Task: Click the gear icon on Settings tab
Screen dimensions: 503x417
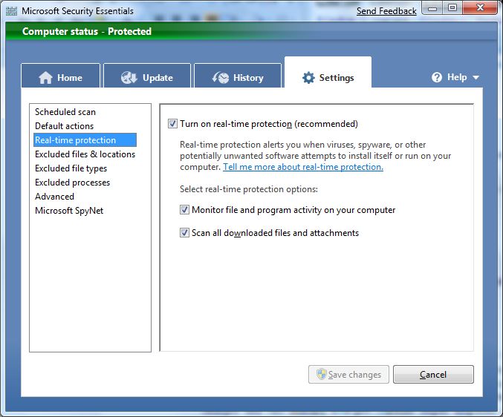Action: [x=308, y=77]
